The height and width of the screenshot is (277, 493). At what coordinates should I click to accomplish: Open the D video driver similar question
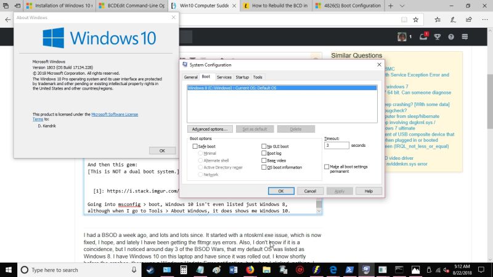click(x=399, y=158)
